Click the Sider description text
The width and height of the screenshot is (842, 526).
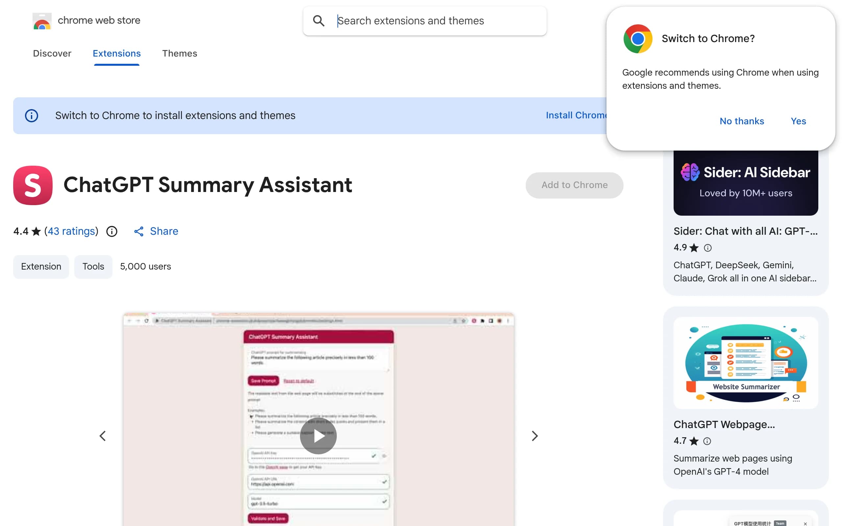point(745,272)
